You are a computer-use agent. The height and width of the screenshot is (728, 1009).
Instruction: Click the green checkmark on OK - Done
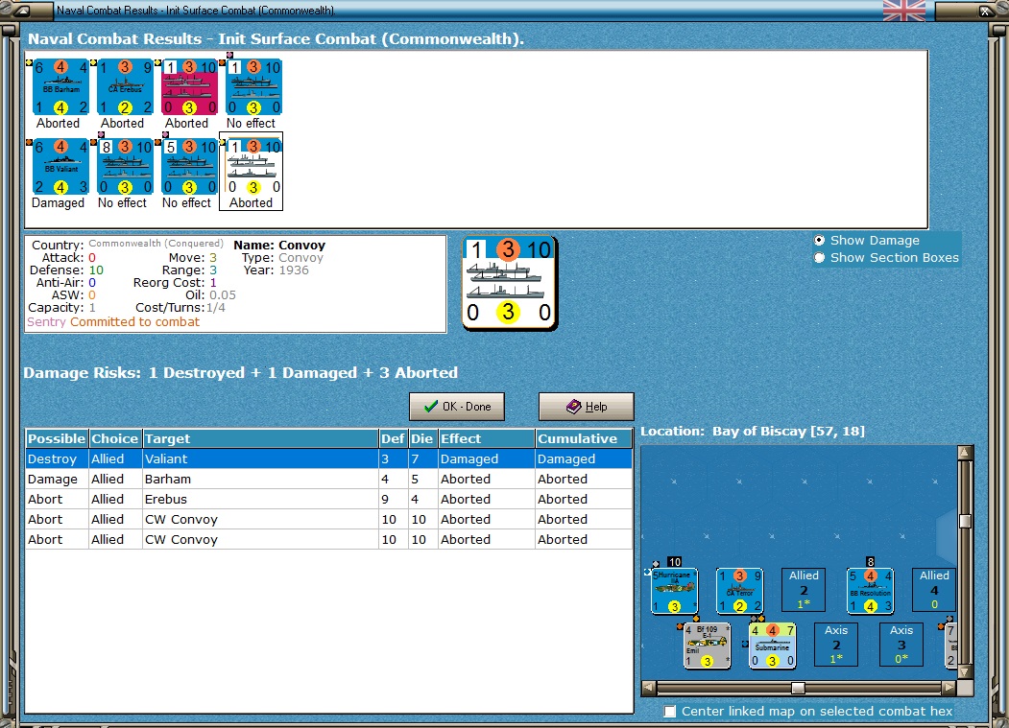(431, 407)
